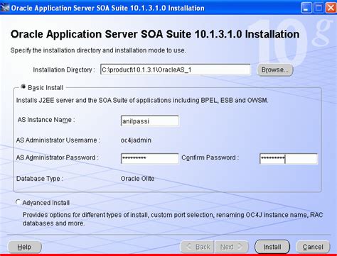Click the page heading "Oracle Application Server SOA Suite"

(155, 34)
